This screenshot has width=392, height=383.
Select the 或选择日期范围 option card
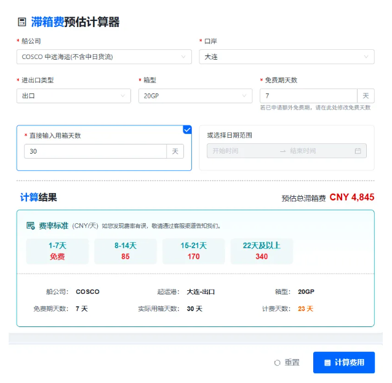click(286, 148)
